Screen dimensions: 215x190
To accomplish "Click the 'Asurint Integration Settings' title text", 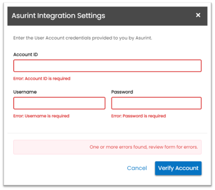I will (x=58, y=16).
